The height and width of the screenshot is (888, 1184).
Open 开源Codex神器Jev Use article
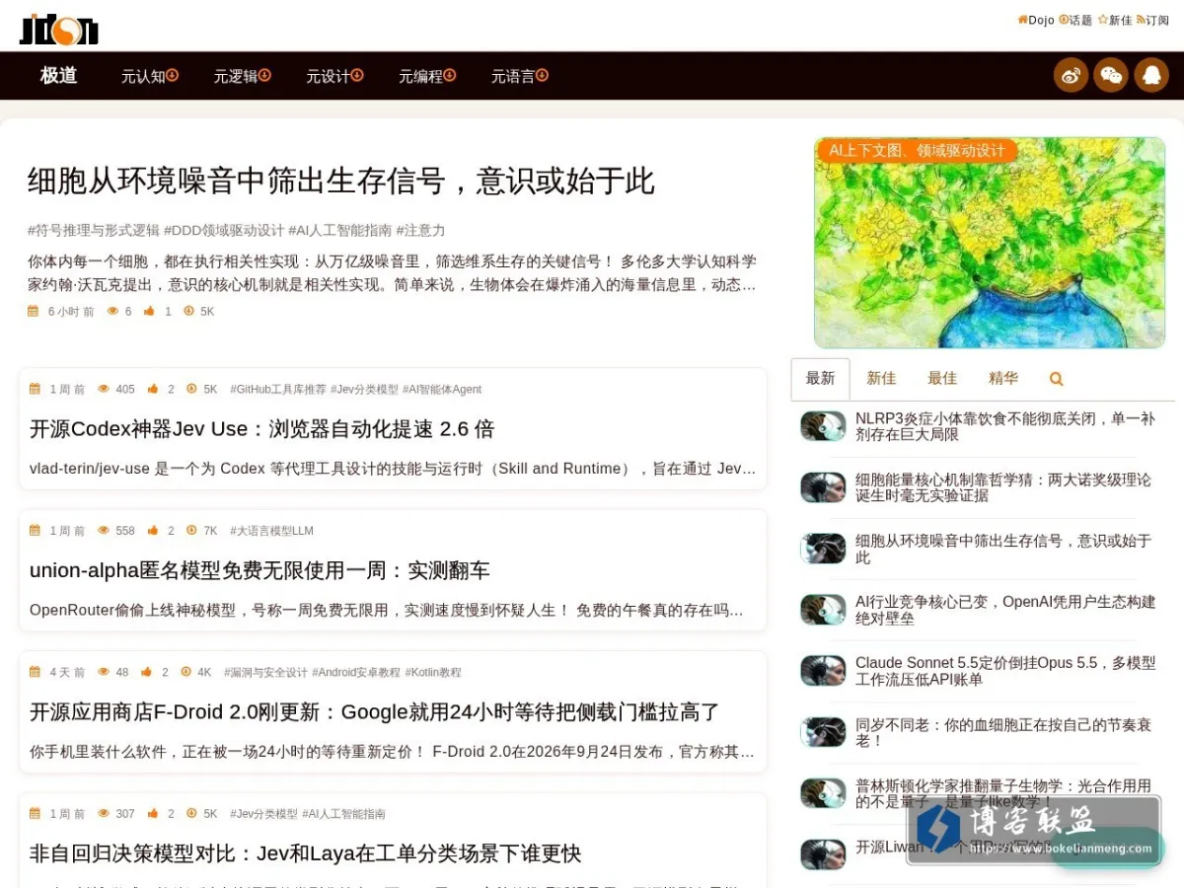click(261, 429)
